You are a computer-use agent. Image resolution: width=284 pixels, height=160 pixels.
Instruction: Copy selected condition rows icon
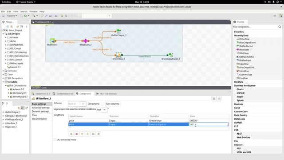[93, 134]
